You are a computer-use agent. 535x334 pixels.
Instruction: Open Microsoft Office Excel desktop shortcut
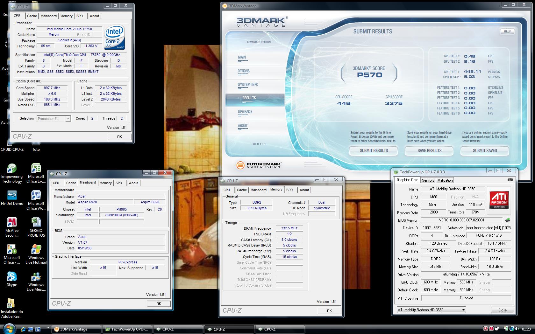point(36,174)
